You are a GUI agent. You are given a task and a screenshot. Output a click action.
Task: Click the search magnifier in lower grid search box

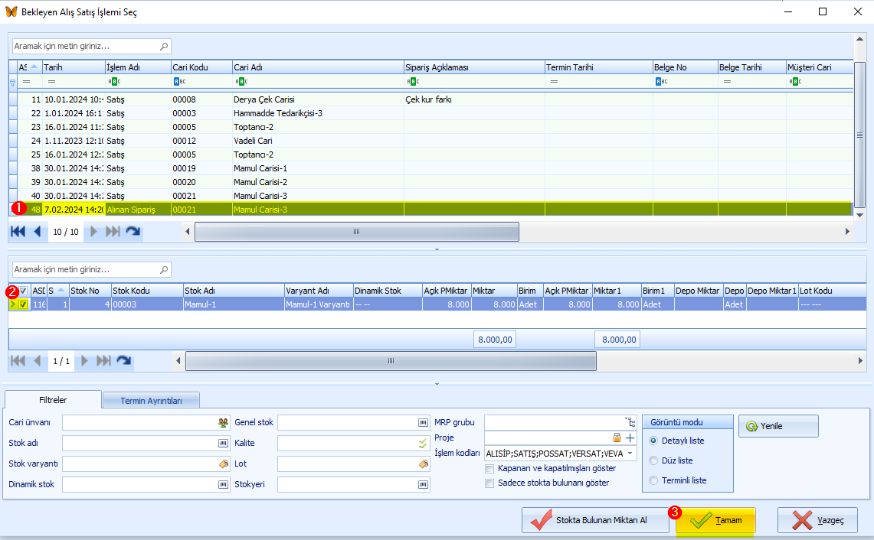pyautogui.click(x=163, y=269)
